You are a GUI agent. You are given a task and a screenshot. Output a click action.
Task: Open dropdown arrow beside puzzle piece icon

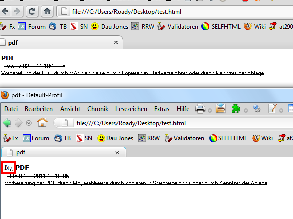(x=246, y=111)
